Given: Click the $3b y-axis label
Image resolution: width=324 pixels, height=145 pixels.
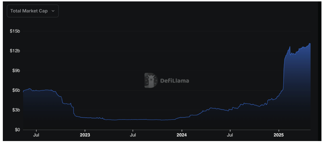Looking at the screenshot, I should (x=16, y=110).
